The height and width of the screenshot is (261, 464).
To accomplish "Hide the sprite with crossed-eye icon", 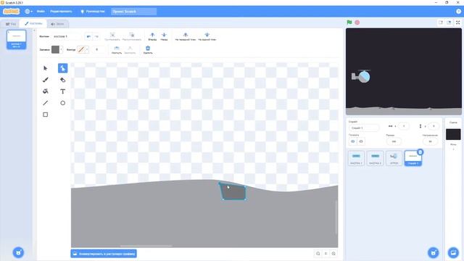I will pos(361,141).
